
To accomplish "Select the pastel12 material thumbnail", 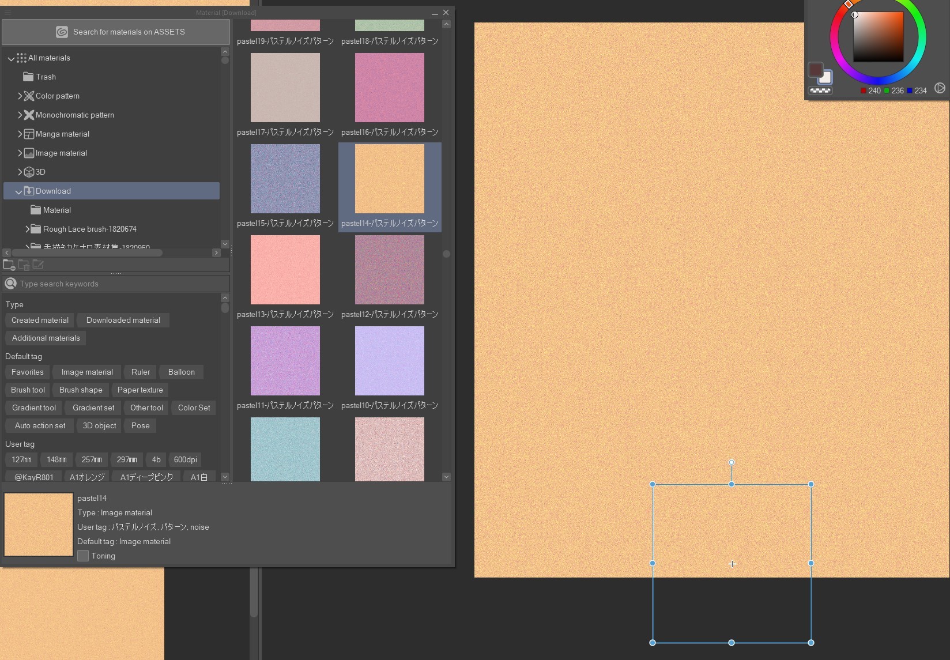I will click(x=390, y=270).
